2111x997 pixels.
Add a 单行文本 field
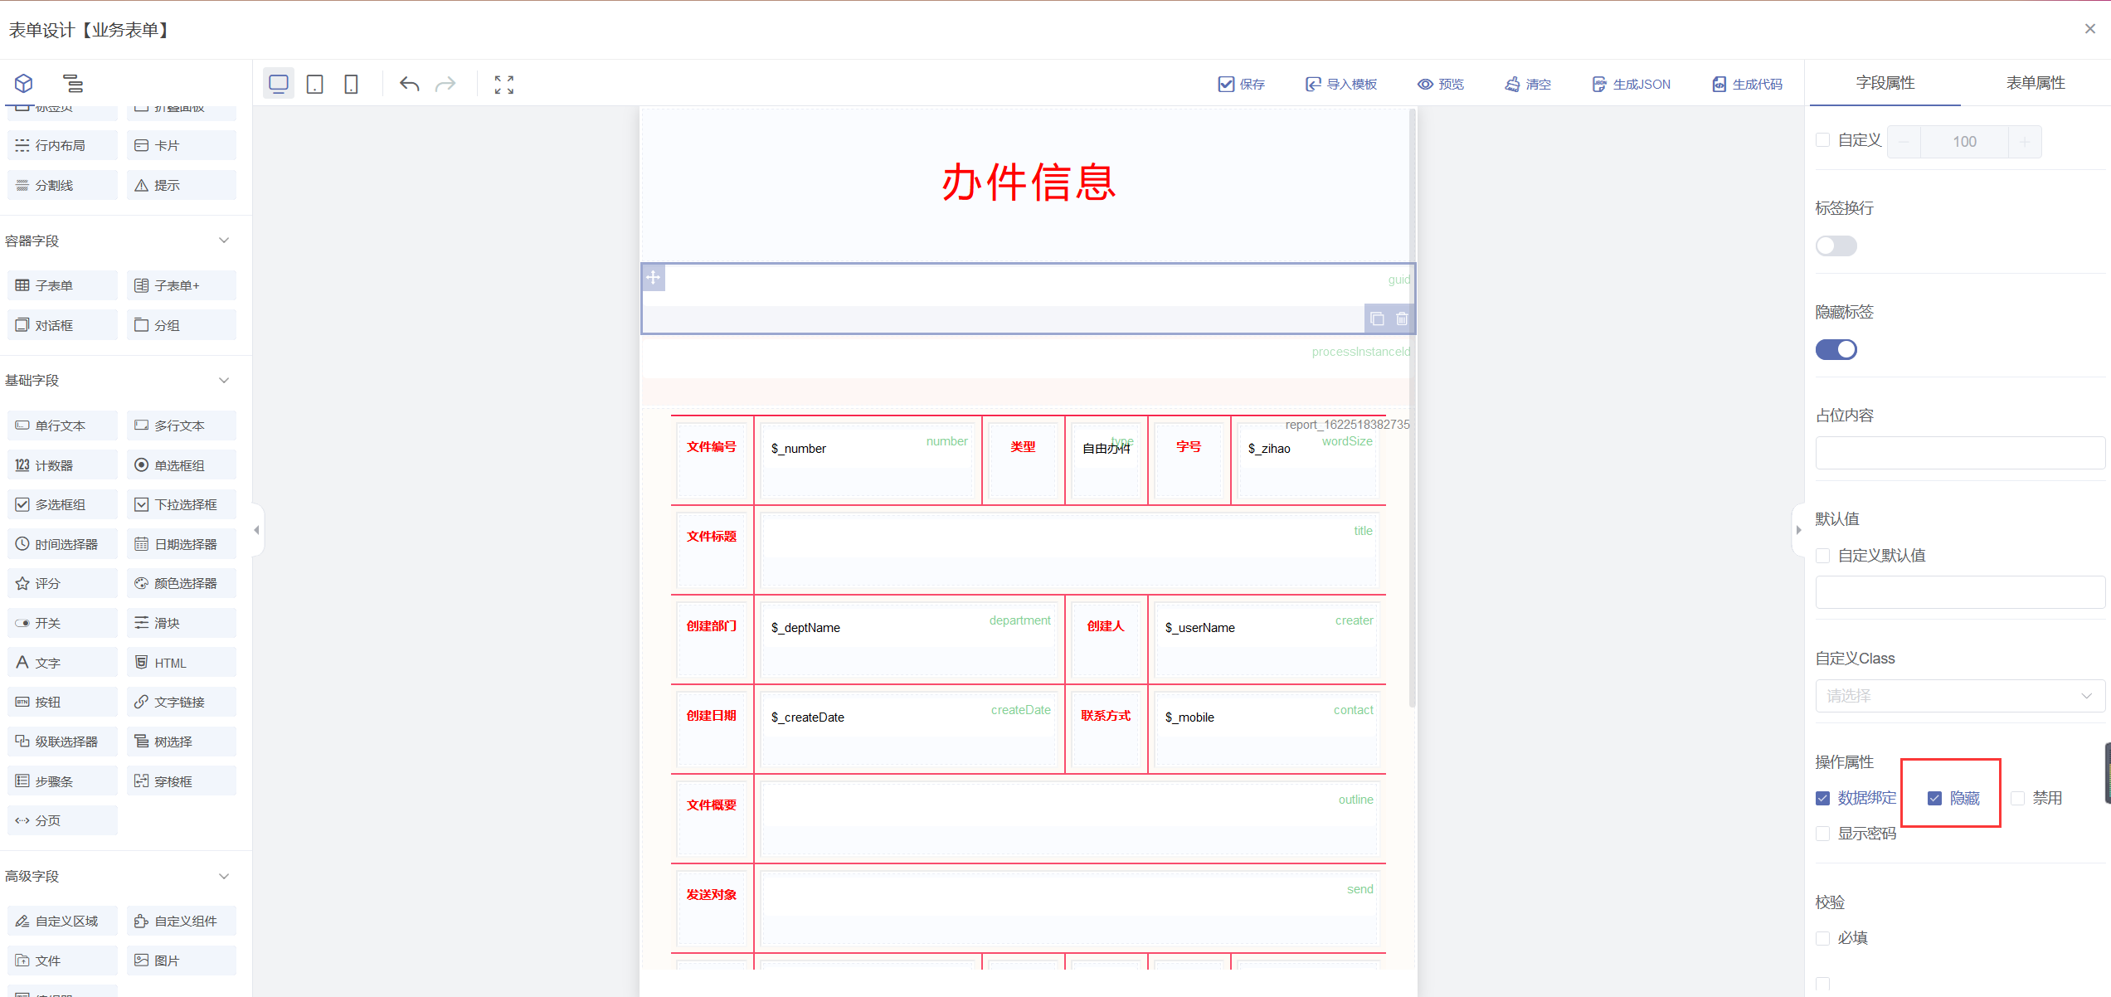tap(63, 426)
